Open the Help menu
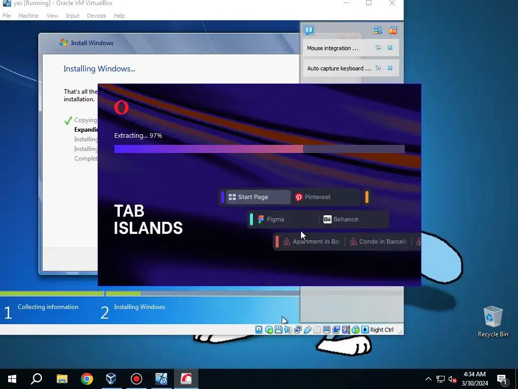Image resolution: width=518 pixels, height=389 pixels. [x=119, y=16]
